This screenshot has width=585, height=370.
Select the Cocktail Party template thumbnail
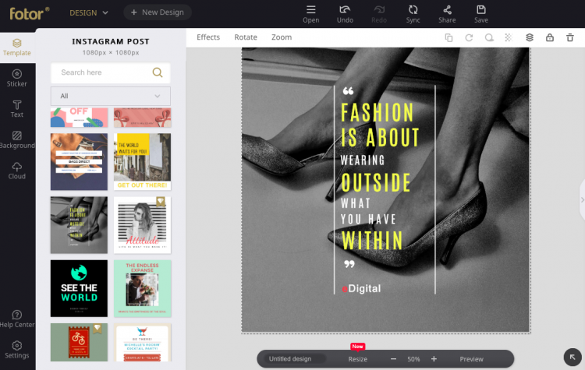(143, 343)
